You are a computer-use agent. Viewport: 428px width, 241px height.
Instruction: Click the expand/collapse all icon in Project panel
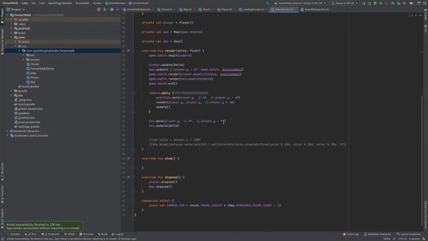point(104,9)
